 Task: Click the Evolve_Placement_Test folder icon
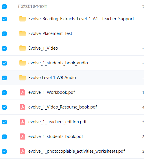point(23,33)
